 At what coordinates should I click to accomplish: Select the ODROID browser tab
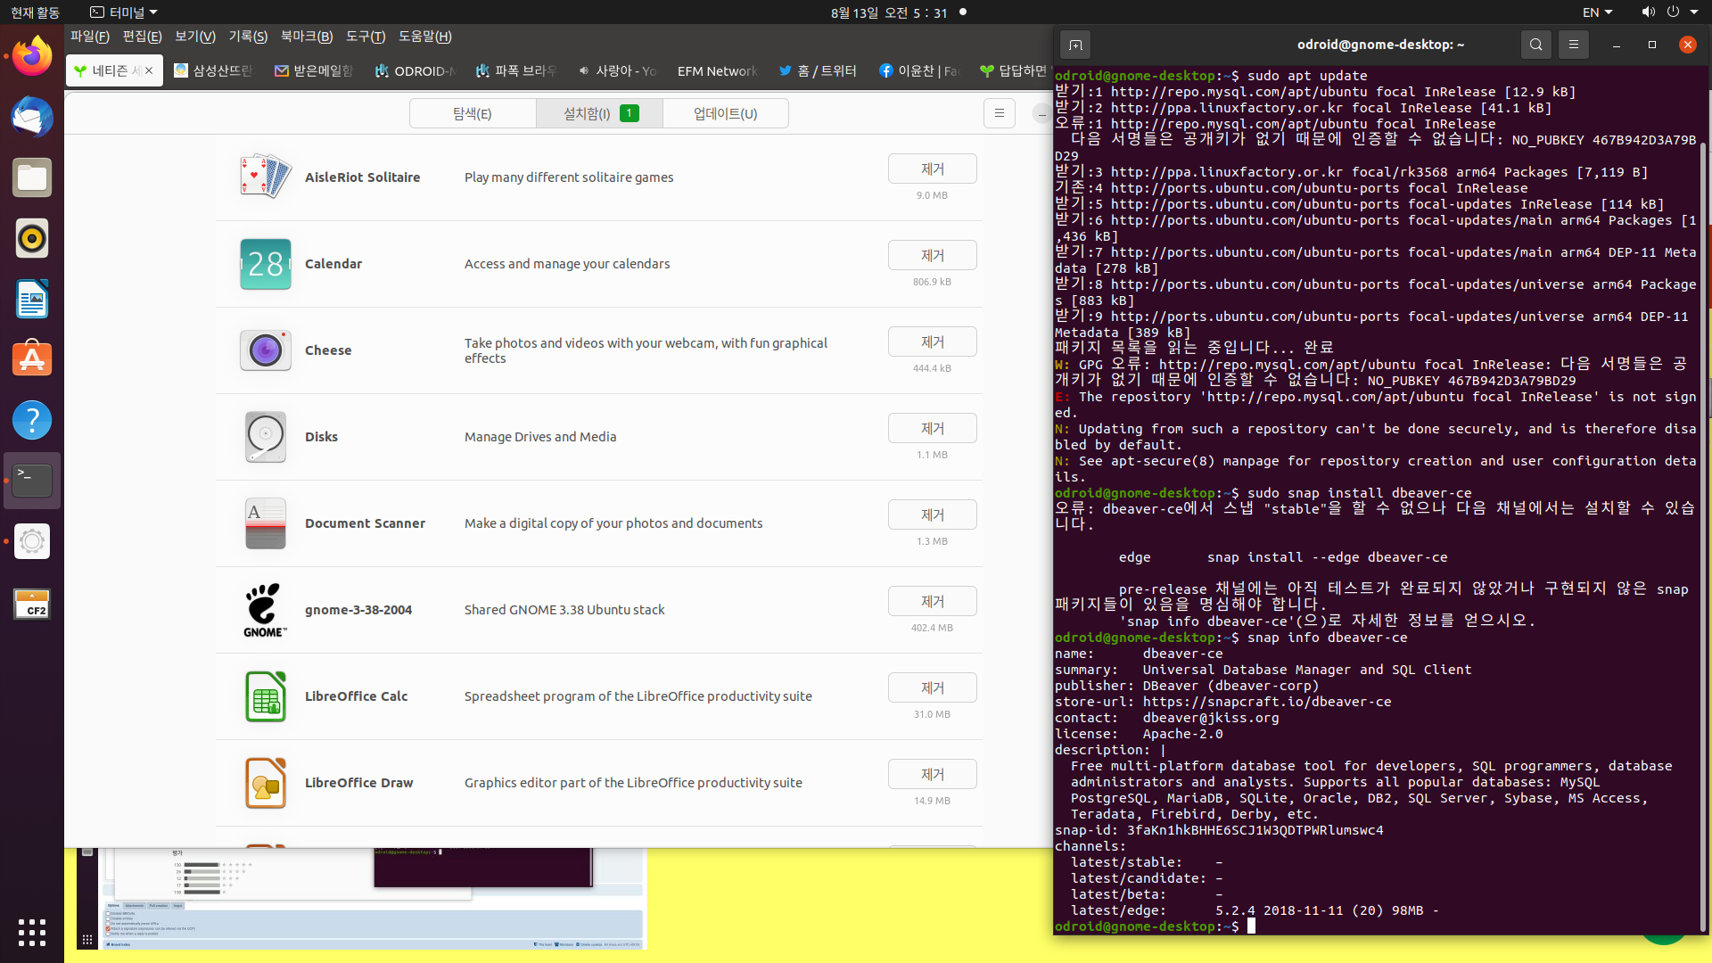(416, 70)
